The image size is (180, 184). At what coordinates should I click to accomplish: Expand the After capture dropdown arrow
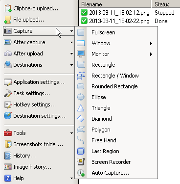71,42
